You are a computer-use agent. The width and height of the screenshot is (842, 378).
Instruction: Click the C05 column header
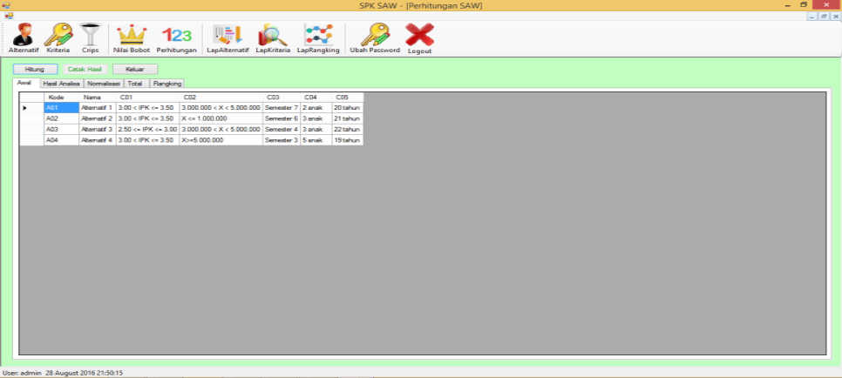click(x=348, y=98)
